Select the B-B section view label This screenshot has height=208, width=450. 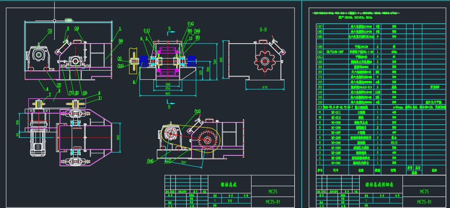pos(263,30)
